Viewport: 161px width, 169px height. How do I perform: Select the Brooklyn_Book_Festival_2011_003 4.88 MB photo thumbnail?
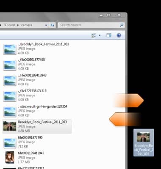tap(10, 126)
